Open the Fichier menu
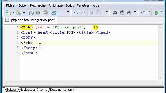 point(11,6)
